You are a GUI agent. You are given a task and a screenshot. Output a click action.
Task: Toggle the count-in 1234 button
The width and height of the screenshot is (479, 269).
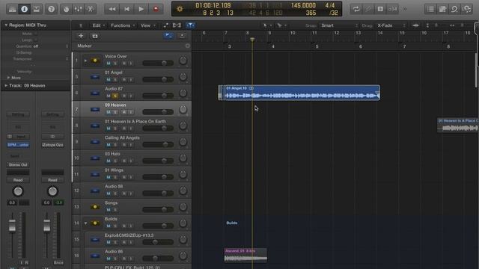coord(392,9)
